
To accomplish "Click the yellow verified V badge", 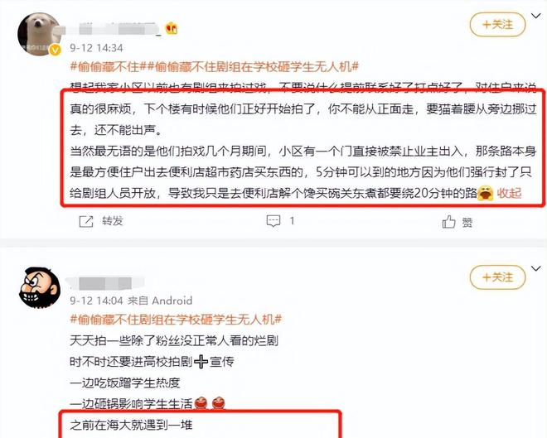I will click(55, 50).
